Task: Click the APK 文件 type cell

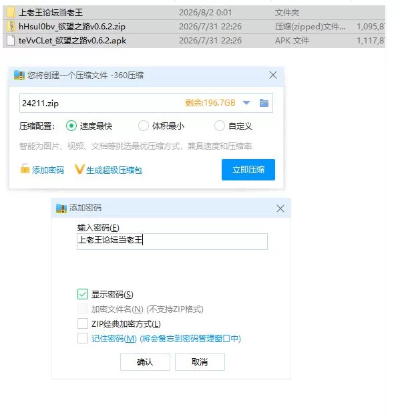Action: pos(292,40)
